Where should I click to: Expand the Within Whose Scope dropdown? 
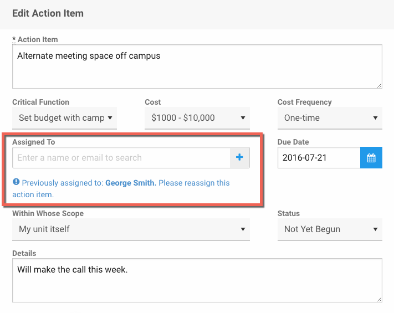131,229
